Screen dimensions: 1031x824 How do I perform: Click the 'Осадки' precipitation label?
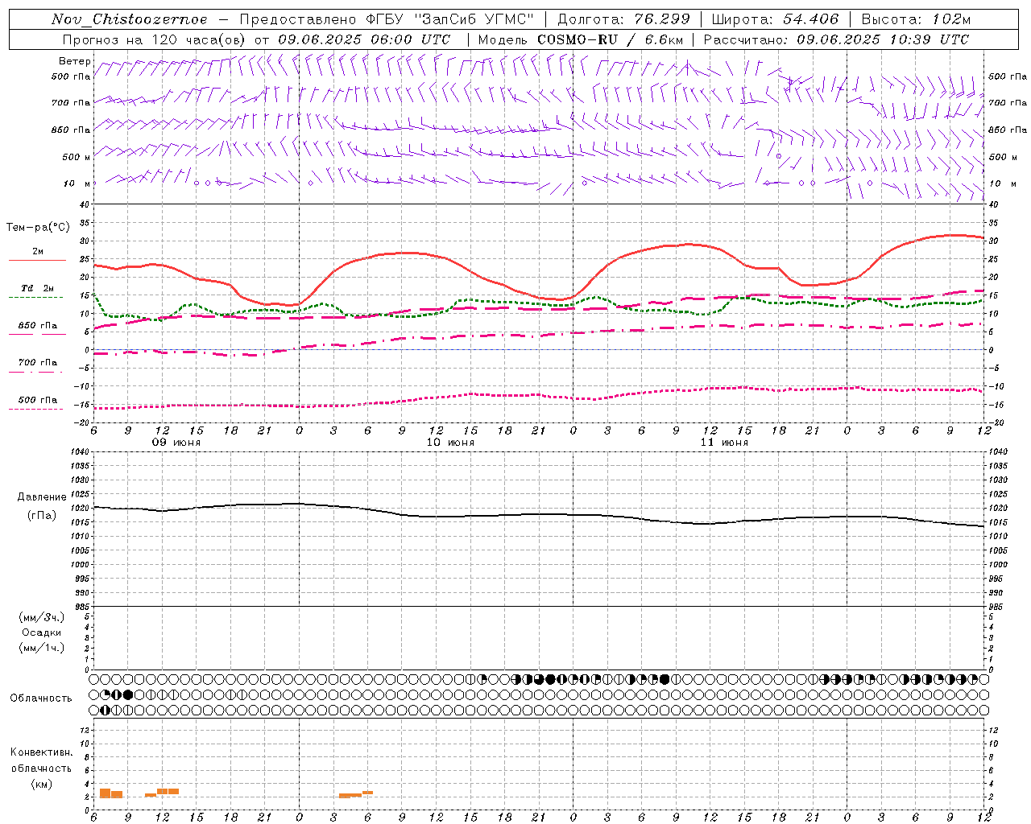pyautogui.click(x=42, y=632)
